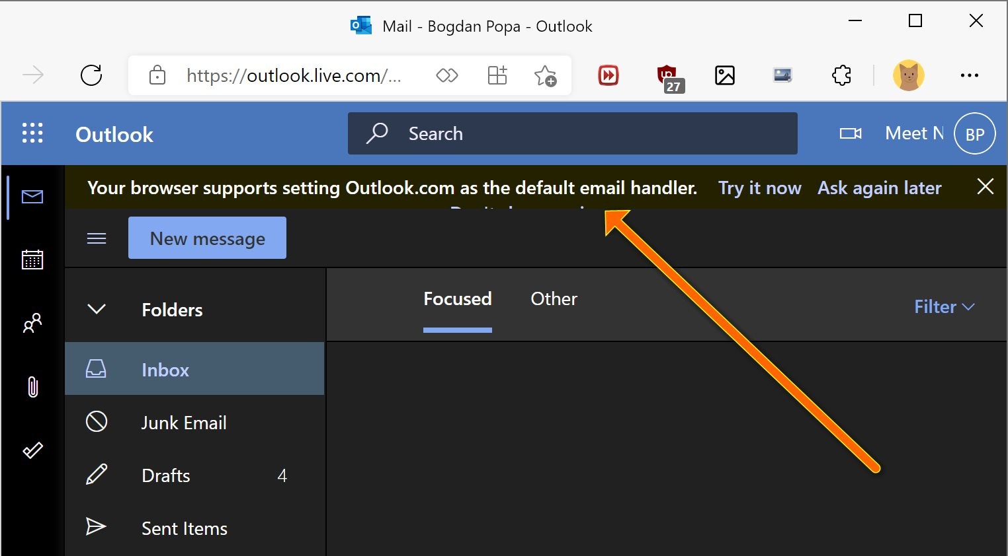1008x556 pixels.
Task: Click the New message button
Action: click(x=207, y=238)
